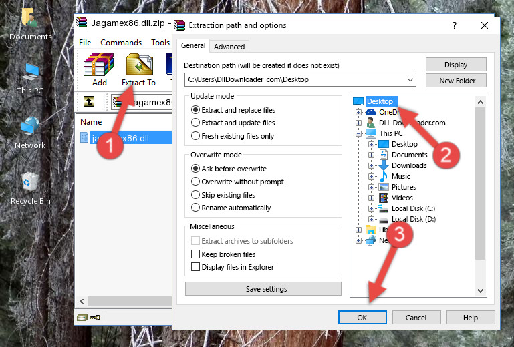
Task: Expand the Downloads tree node
Action: (371, 165)
